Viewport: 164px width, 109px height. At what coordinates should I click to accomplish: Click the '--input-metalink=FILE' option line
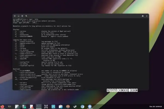point(48,55)
